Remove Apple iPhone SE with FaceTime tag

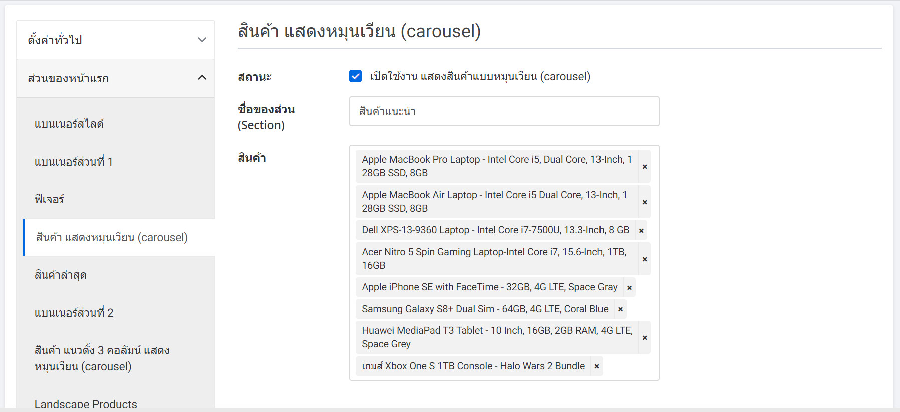[x=629, y=287]
